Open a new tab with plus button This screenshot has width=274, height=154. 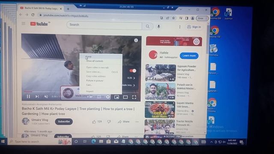tap(68, 9)
